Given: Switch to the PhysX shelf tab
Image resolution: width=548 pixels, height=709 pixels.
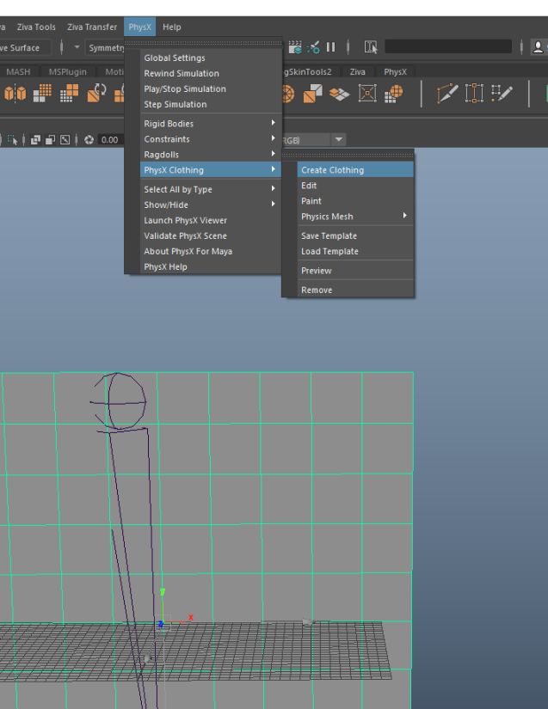Looking at the screenshot, I should [x=395, y=71].
